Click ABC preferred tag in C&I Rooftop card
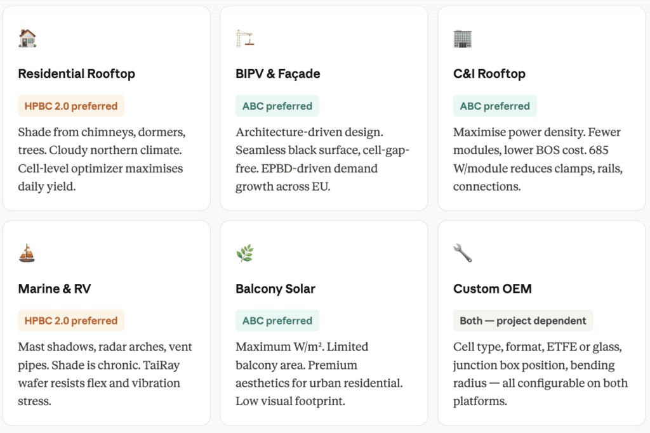The width and height of the screenshot is (650, 433). (x=494, y=106)
